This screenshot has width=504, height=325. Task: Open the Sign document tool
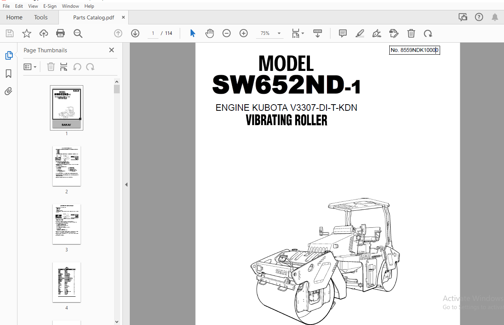(377, 33)
